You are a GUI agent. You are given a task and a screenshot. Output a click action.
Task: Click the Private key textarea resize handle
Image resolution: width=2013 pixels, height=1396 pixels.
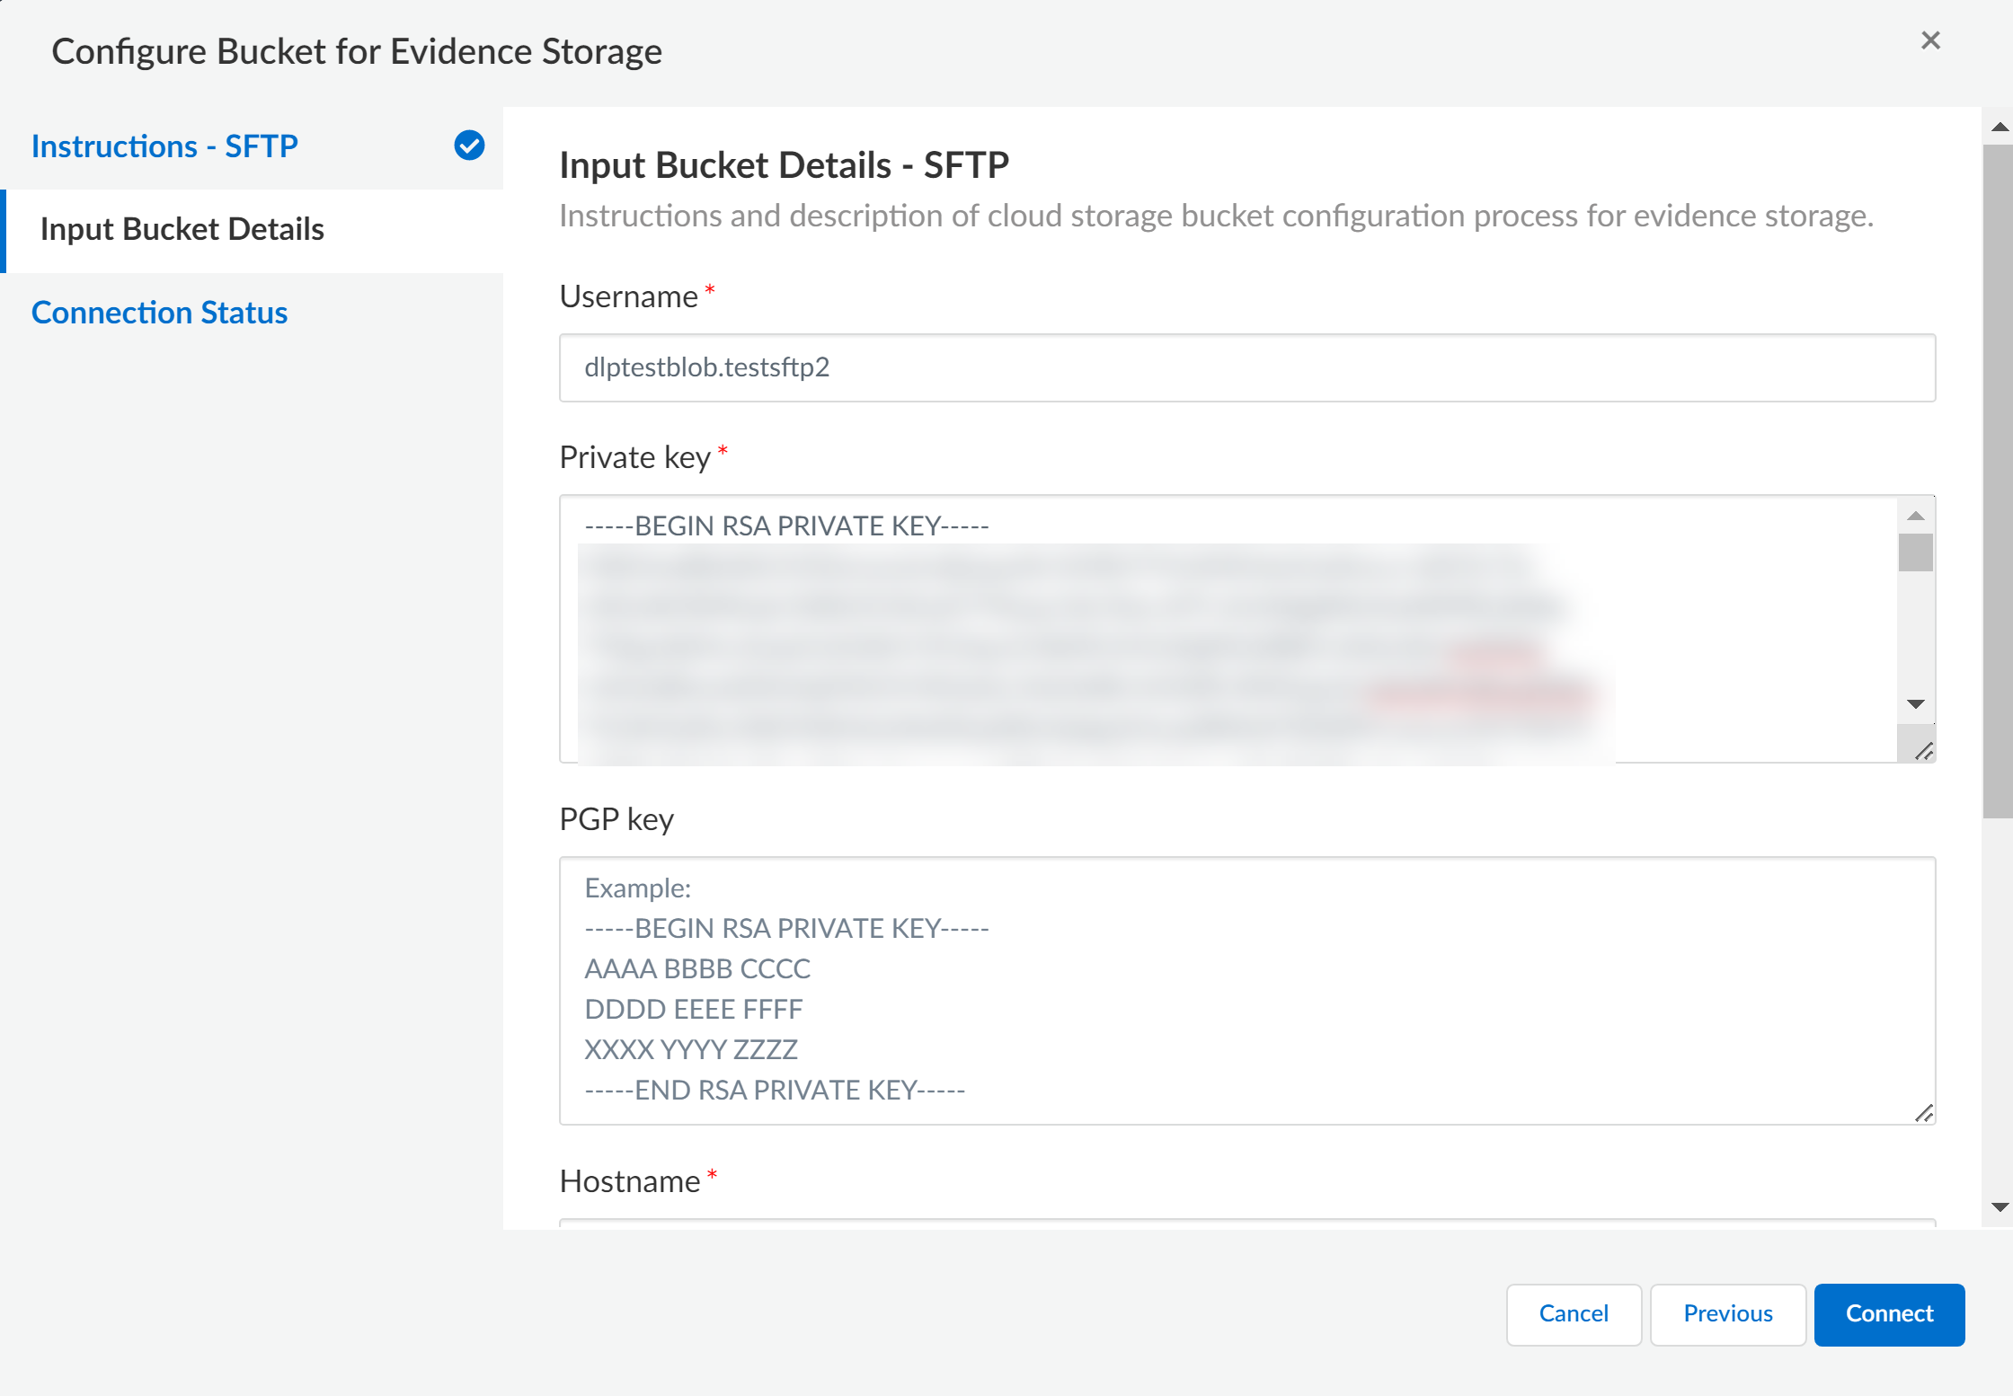click(1923, 752)
